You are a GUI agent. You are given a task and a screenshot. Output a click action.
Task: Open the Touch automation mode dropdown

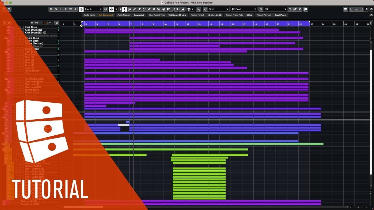pyautogui.click(x=93, y=9)
